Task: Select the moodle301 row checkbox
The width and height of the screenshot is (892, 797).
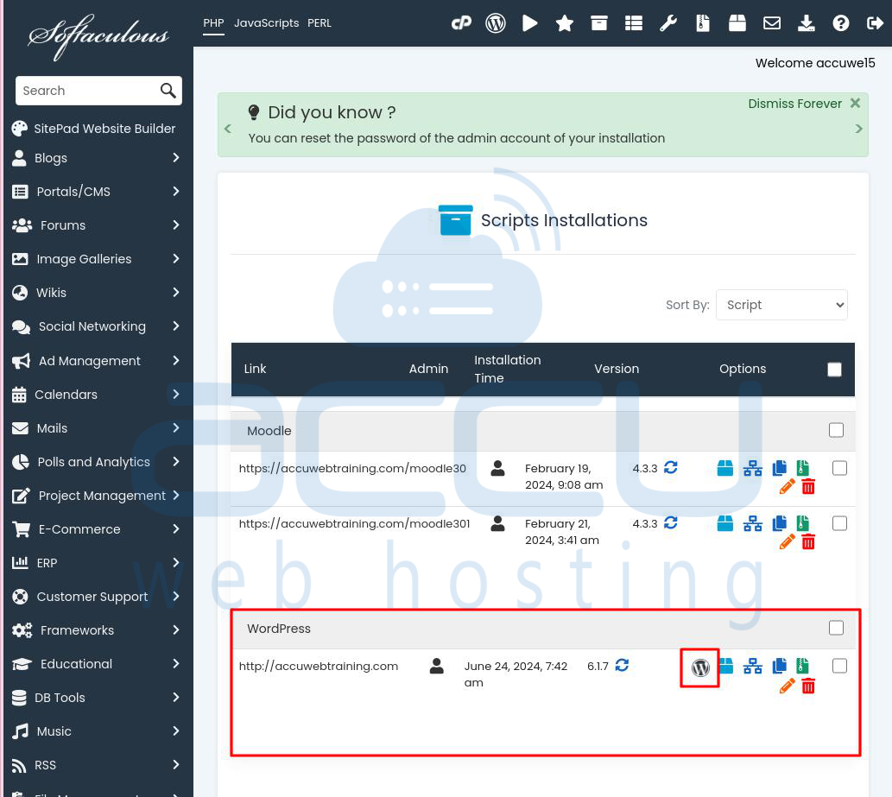Action: click(839, 523)
